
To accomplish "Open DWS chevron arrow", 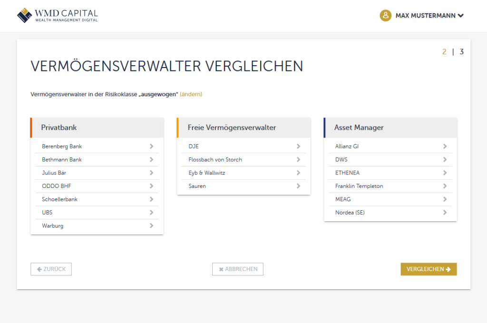I will (x=445, y=159).
